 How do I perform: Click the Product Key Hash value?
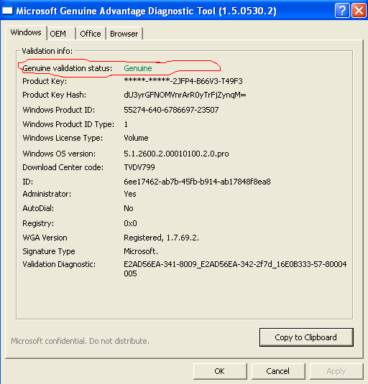click(185, 95)
